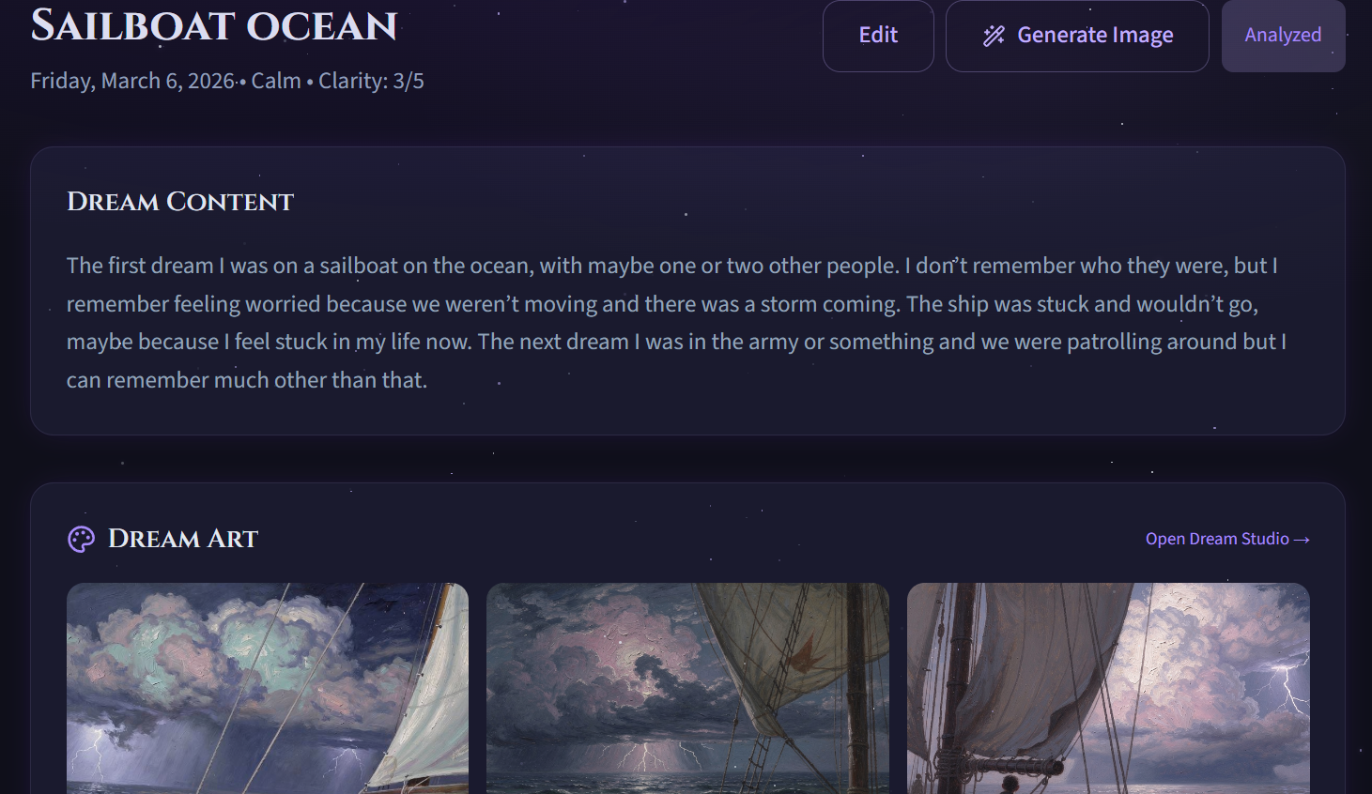Collapse the Dream Content section
The width and height of the screenshot is (1372, 794).
(x=179, y=202)
